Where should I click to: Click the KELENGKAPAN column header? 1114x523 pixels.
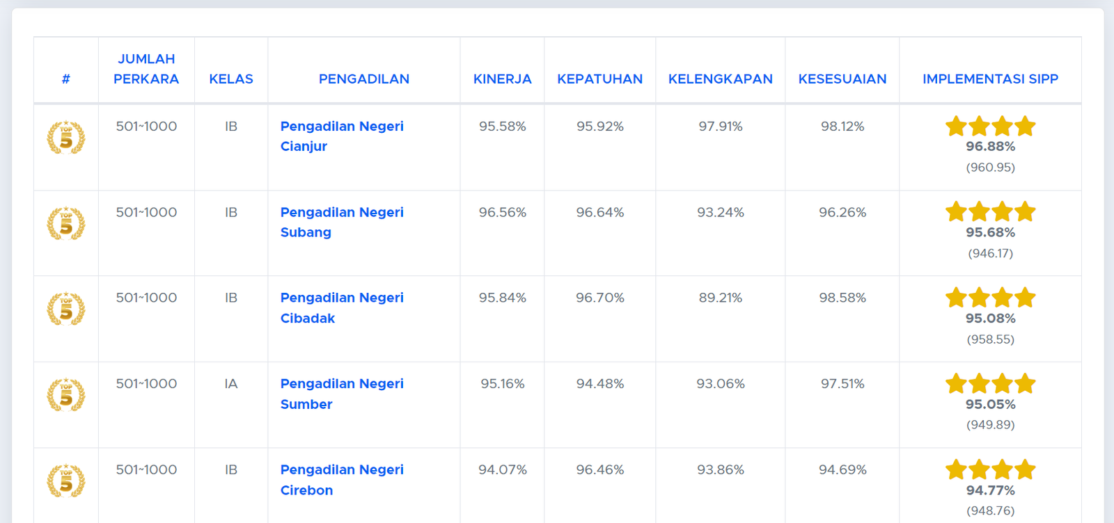coord(720,79)
